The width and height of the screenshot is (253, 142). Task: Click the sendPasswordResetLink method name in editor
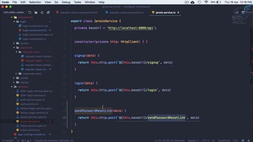pyautogui.click(x=93, y=111)
